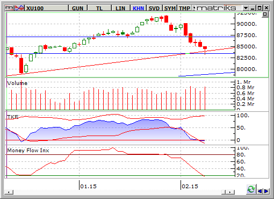This screenshot has width=274, height=199.
Task: Select the TL currency button
Action: [99, 8]
